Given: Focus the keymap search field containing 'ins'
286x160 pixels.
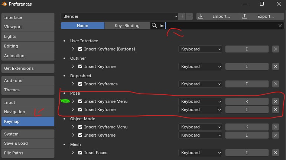Looking at the screenshot, I should point(217,26).
